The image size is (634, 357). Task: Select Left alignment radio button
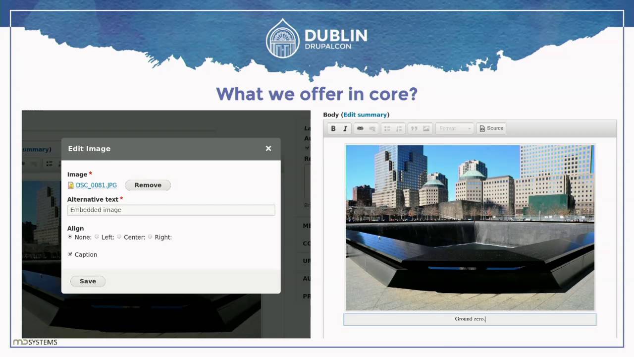[97, 237]
